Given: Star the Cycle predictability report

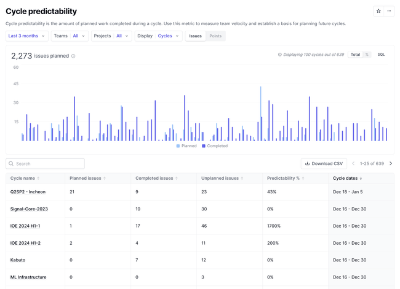Looking at the screenshot, I should pyautogui.click(x=378, y=11).
